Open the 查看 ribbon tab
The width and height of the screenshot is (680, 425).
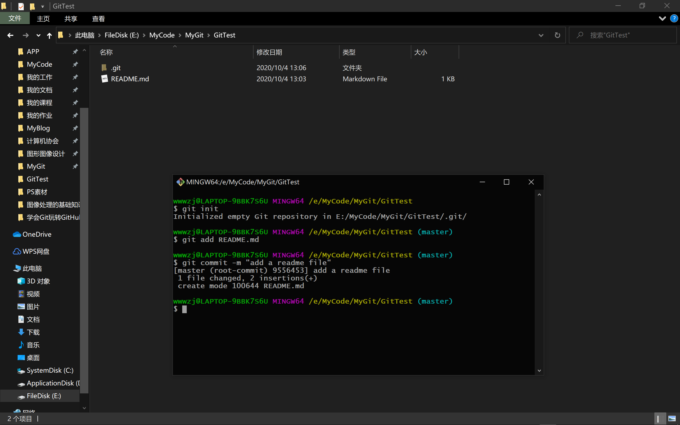(x=98, y=19)
